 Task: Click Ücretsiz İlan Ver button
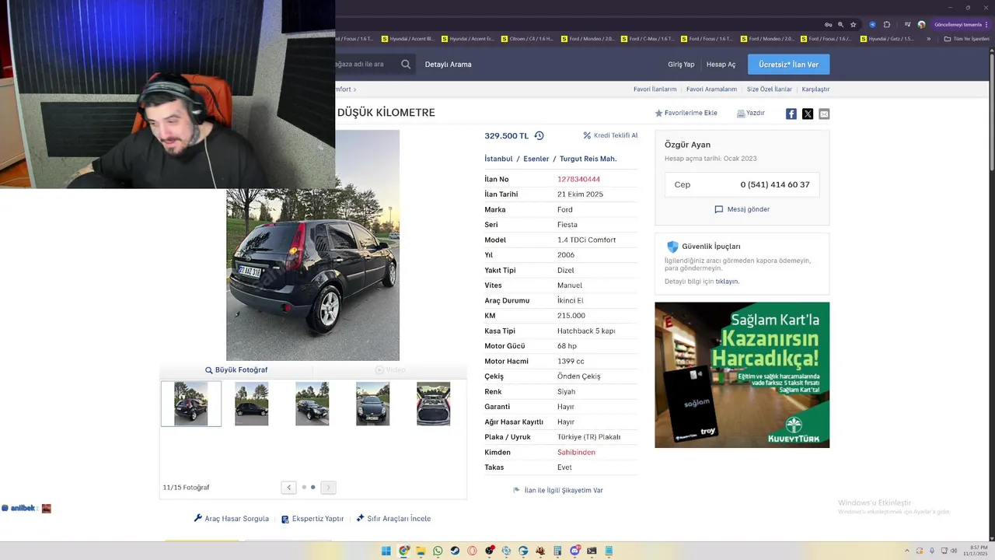pos(788,65)
